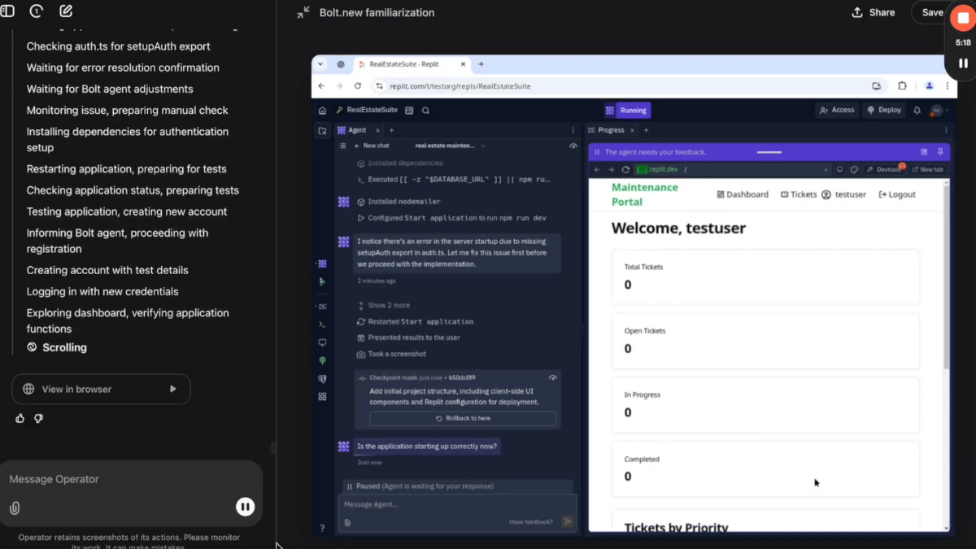Send the Agent message arrow
Image resolution: width=976 pixels, height=549 pixels.
coord(568,522)
